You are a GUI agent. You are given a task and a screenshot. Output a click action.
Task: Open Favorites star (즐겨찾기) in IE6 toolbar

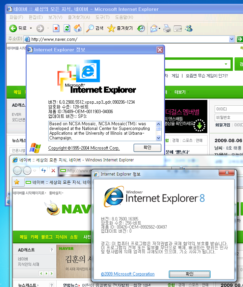click(120, 28)
